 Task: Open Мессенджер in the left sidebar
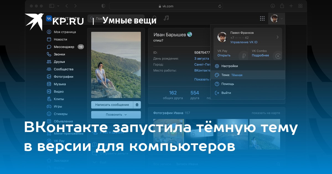pos(64,47)
